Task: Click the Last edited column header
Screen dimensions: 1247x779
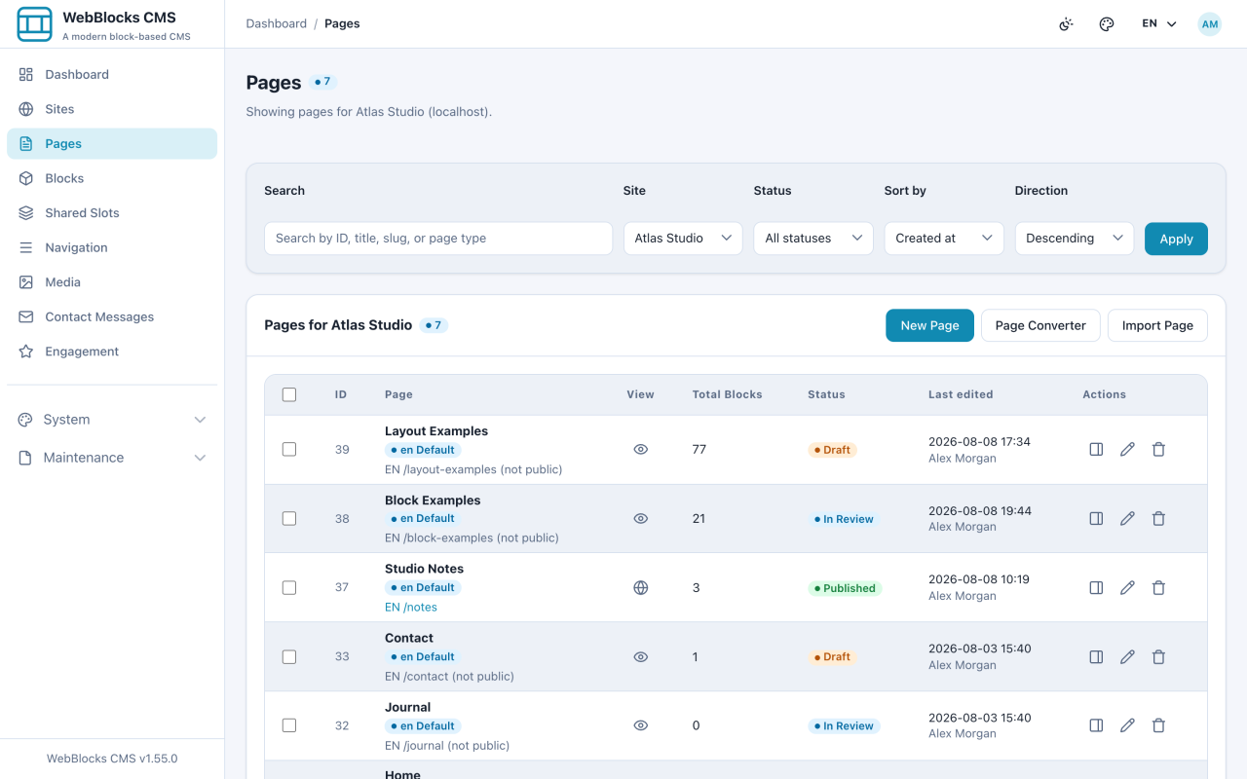Action: [x=961, y=394]
